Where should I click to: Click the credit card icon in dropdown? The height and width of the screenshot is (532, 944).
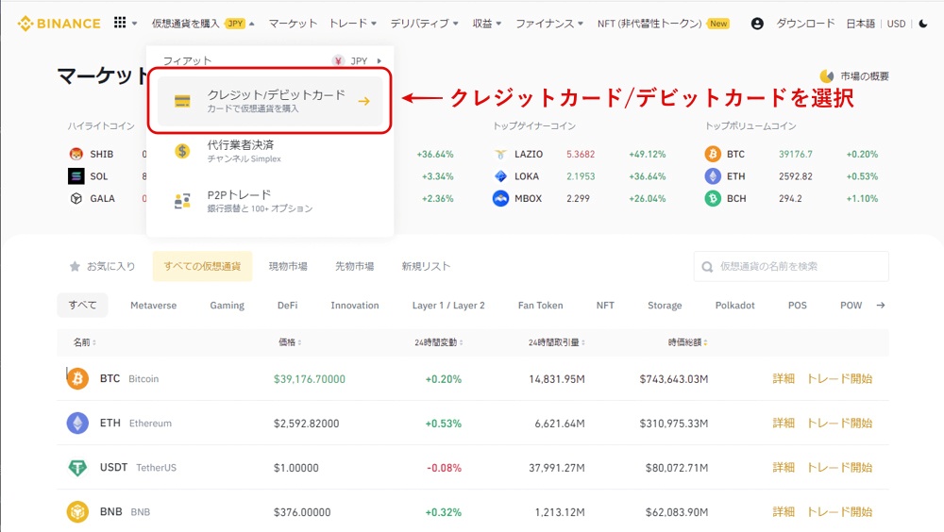pyautogui.click(x=182, y=101)
